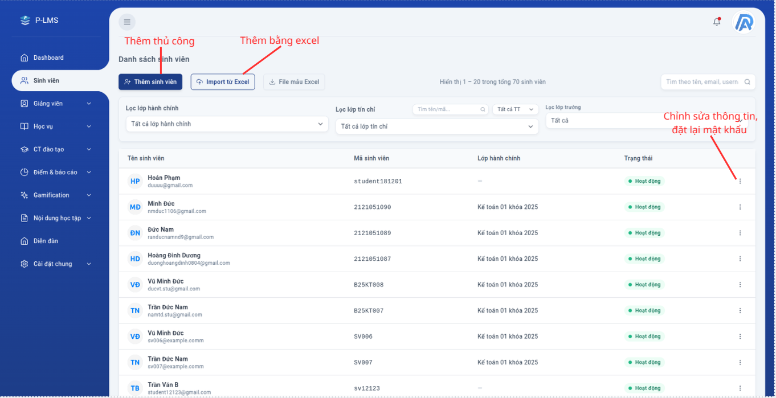The image size is (776, 398).
Task: Download the File mẫu Excel template
Action: [294, 82]
